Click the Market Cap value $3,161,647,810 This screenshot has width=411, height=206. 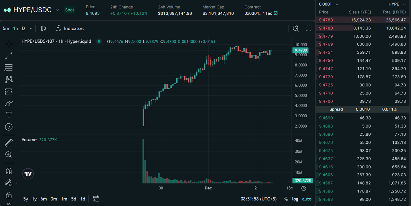pyautogui.click(x=218, y=13)
